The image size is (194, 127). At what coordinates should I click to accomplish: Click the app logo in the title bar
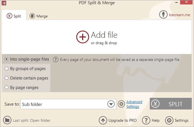4,3
